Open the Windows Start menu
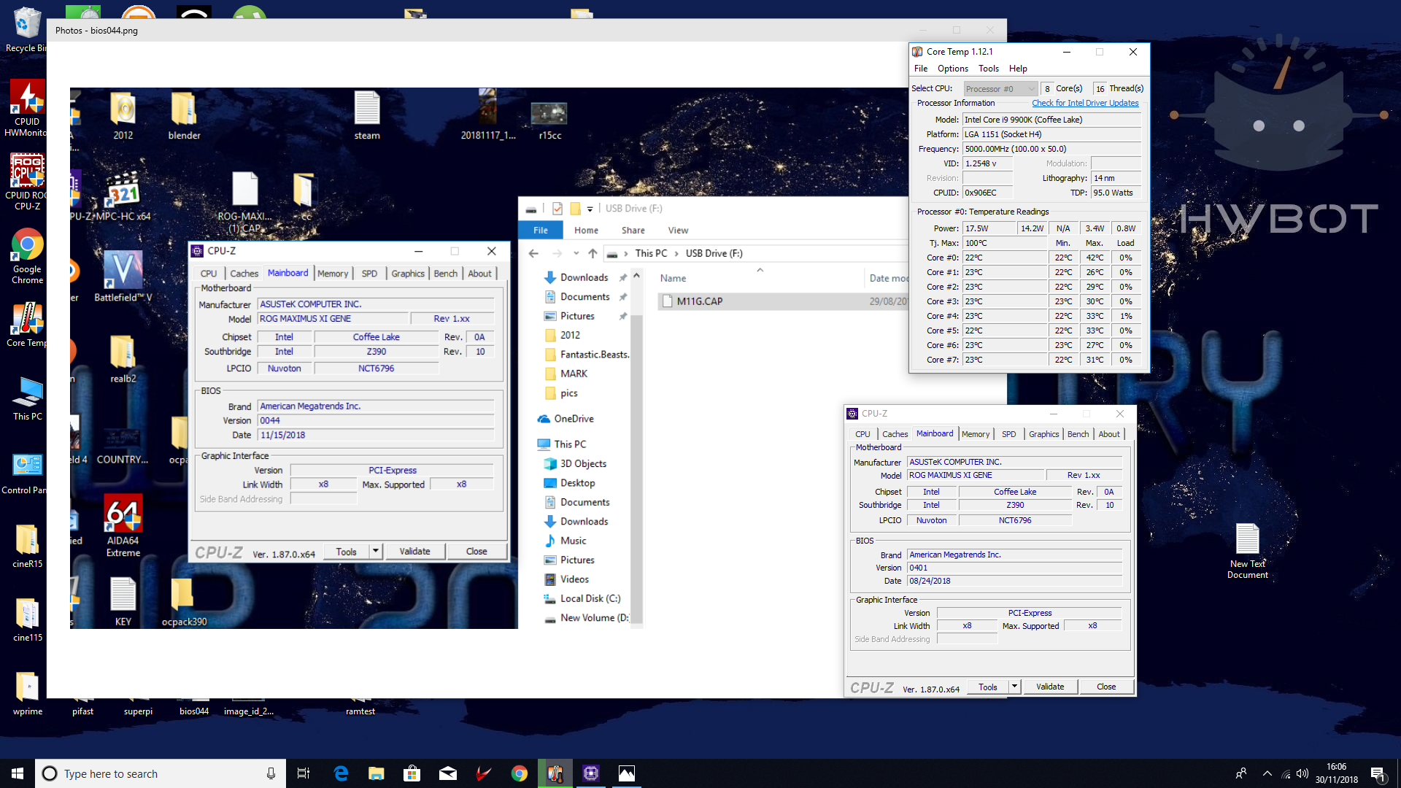Viewport: 1401px width, 788px height. click(18, 773)
